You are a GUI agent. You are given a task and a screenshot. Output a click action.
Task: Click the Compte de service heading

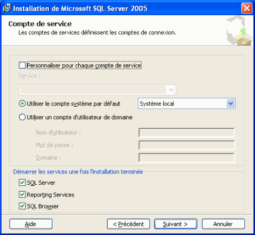40,24
